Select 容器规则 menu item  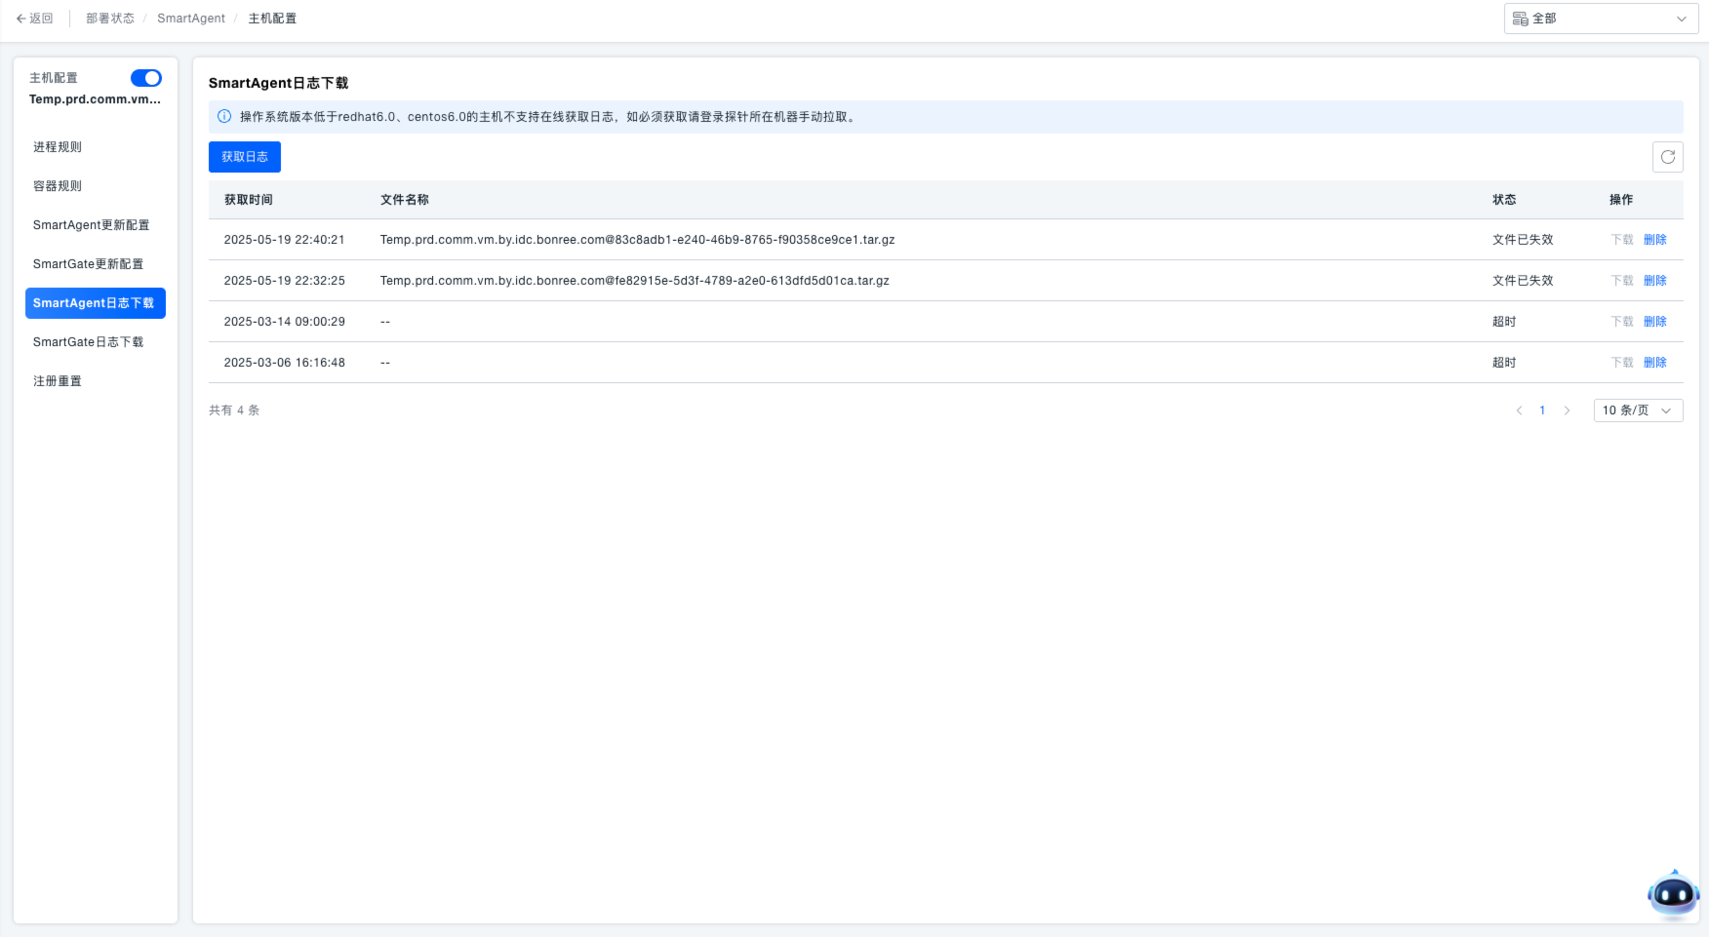(x=58, y=186)
